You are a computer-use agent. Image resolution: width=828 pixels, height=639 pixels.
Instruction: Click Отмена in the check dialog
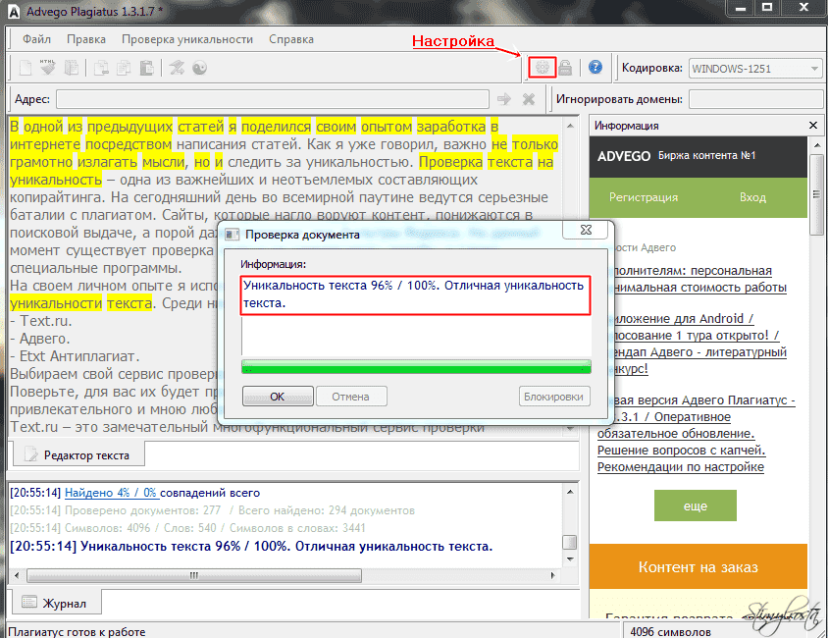click(351, 397)
